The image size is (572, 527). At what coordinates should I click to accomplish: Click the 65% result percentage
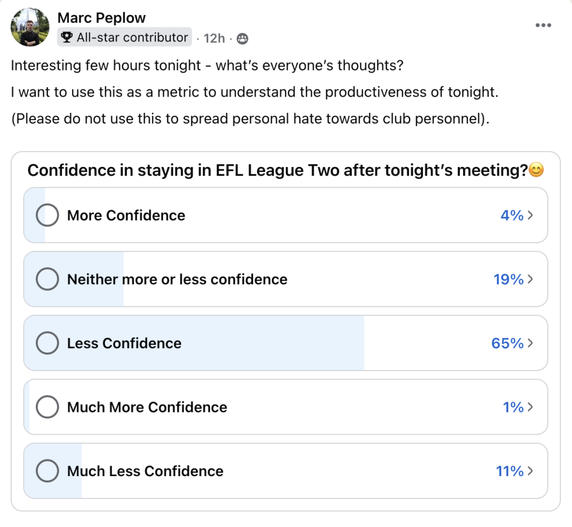click(507, 343)
